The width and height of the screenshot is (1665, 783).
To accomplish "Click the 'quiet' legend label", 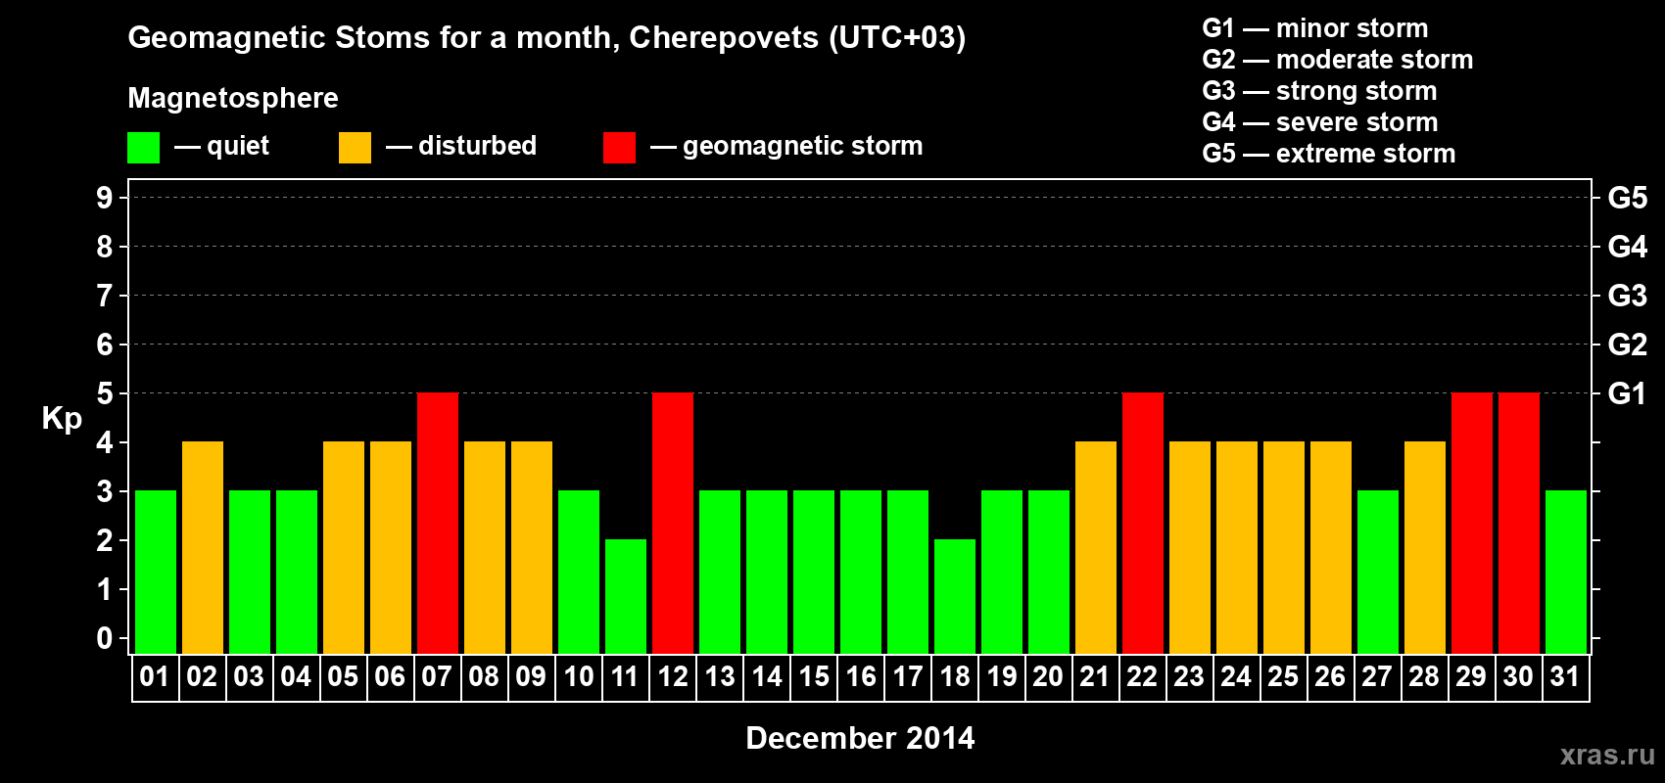I will coord(238,146).
